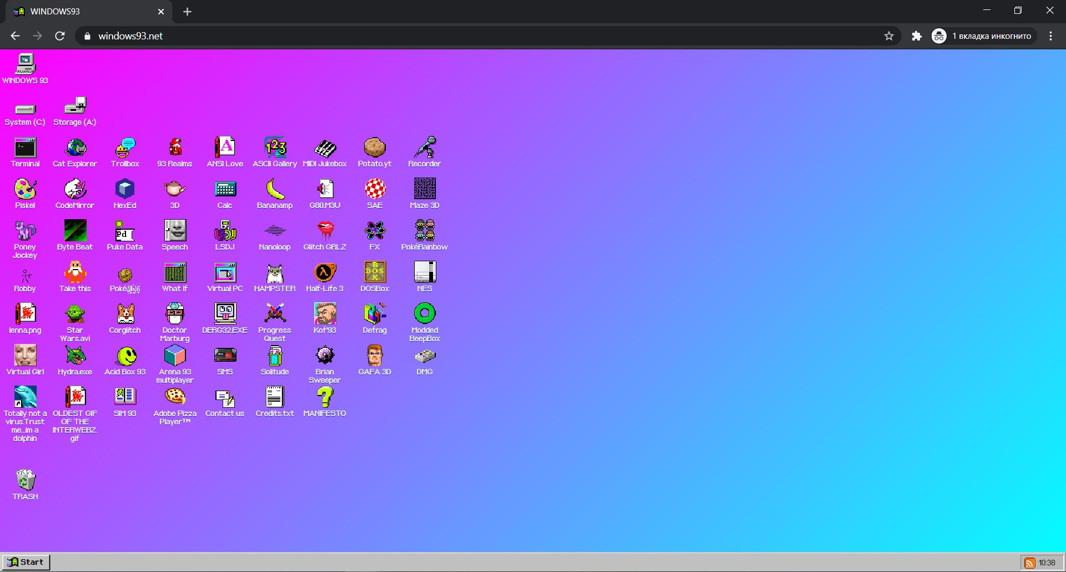Launch the Puke Data icon

pos(125,235)
